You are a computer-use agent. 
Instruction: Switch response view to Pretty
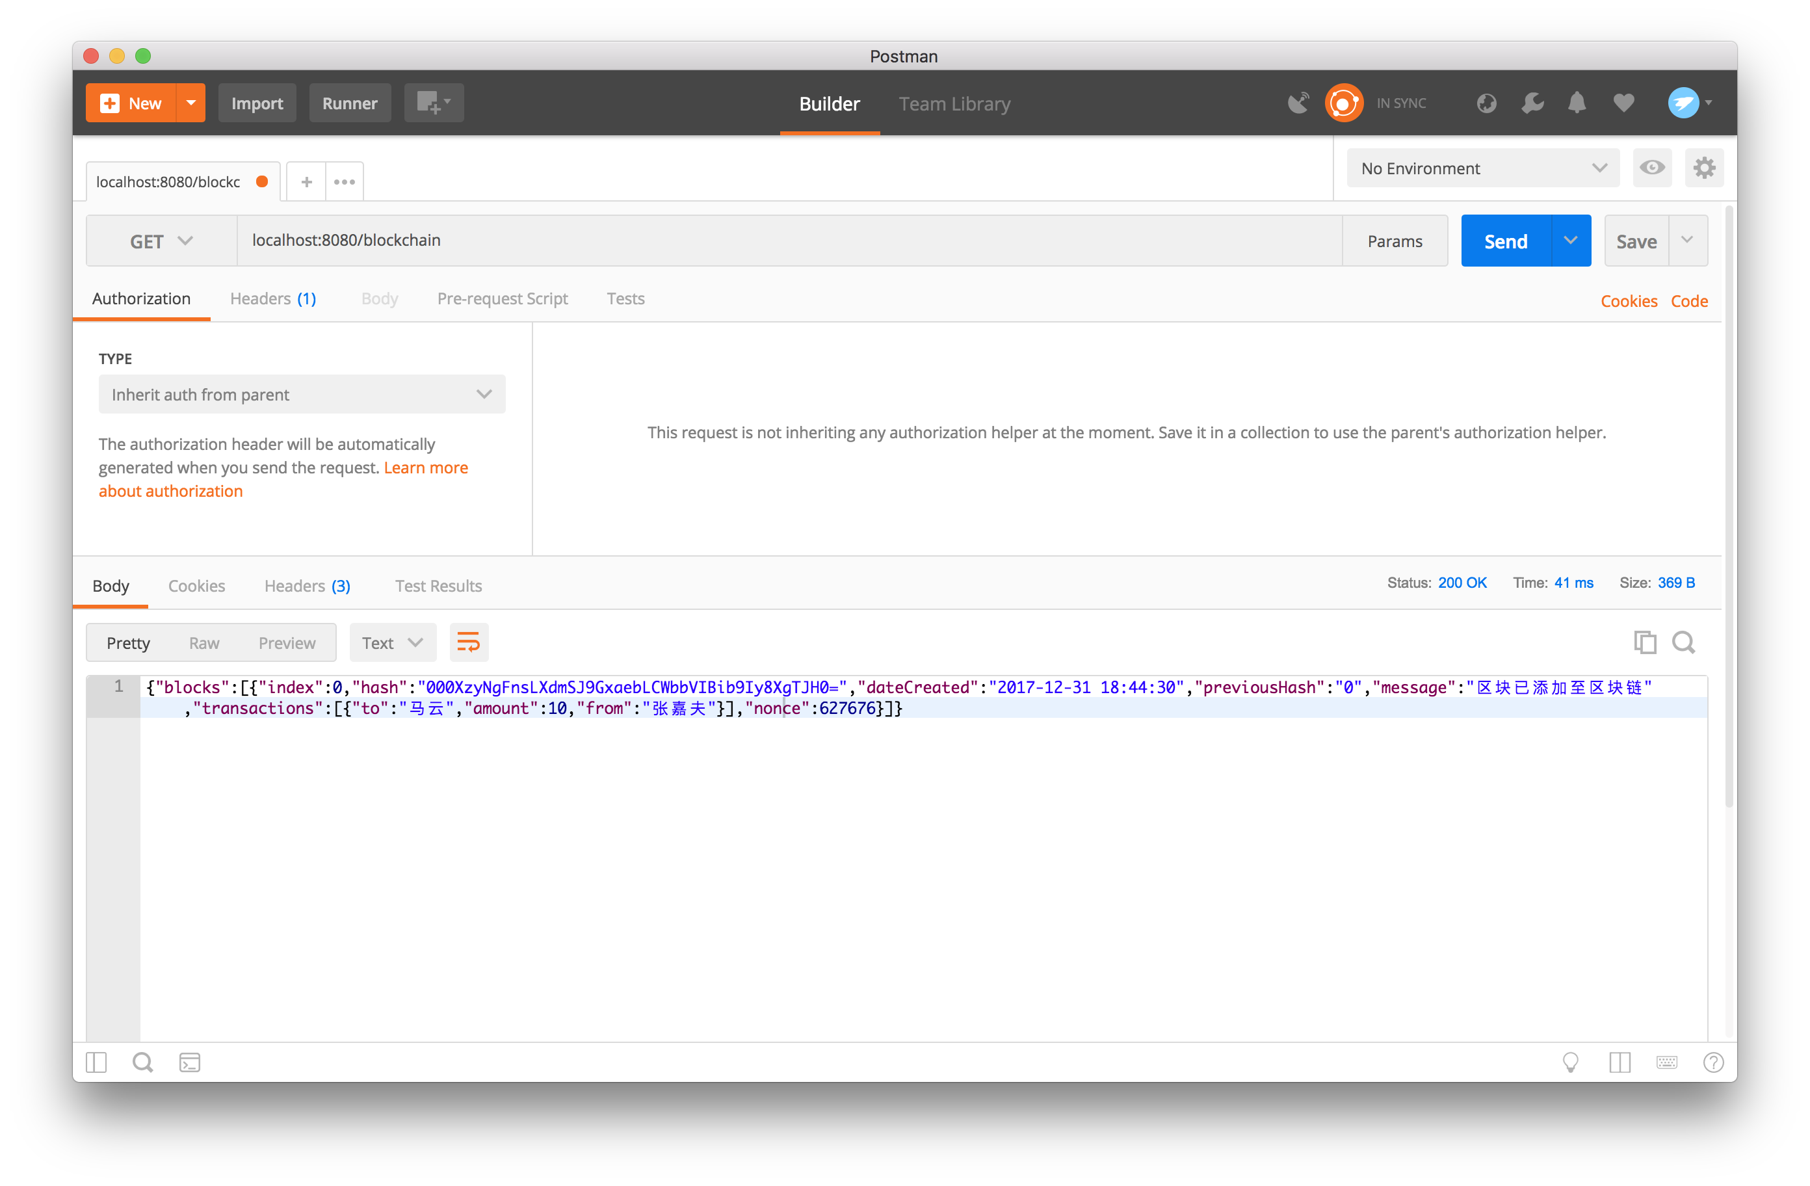coord(128,643)
